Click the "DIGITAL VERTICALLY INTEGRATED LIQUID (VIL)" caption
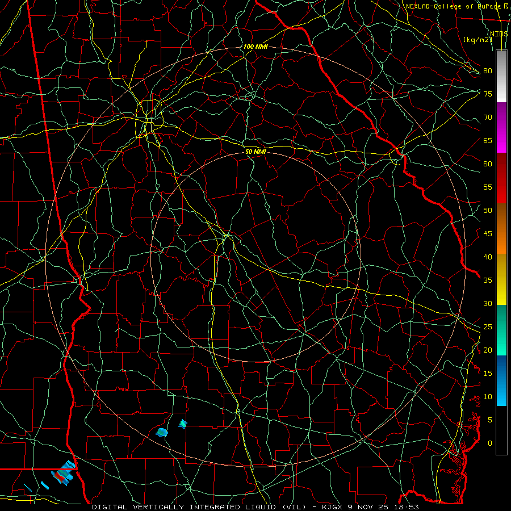The height and width of the screenshot is (511, 511). pyautogui.click(x=199, y=507)
